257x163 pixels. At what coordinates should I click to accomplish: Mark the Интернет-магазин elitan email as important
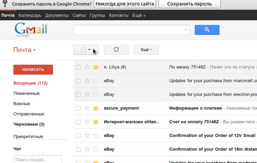pos(96,122)
